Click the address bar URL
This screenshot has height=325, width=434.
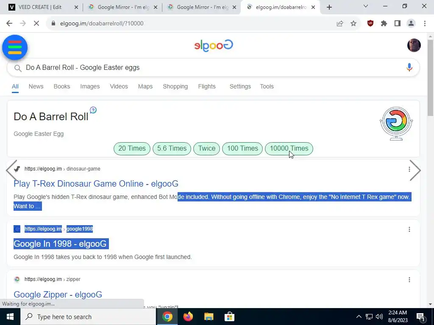pyautogui.click(x=102, y=24)
